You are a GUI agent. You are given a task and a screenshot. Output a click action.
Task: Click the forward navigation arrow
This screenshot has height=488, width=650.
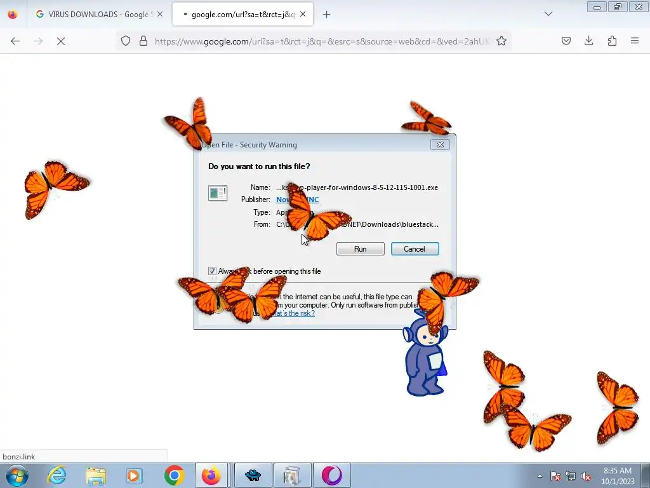[x=38, y=41]
